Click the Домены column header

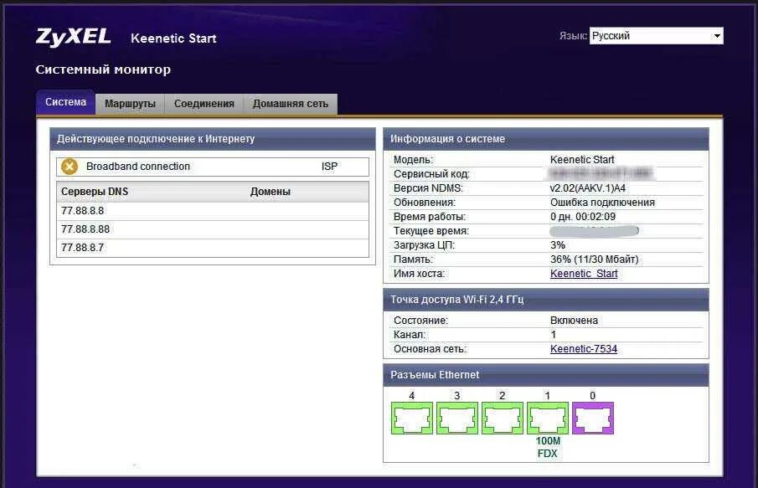tap(271, 192)
